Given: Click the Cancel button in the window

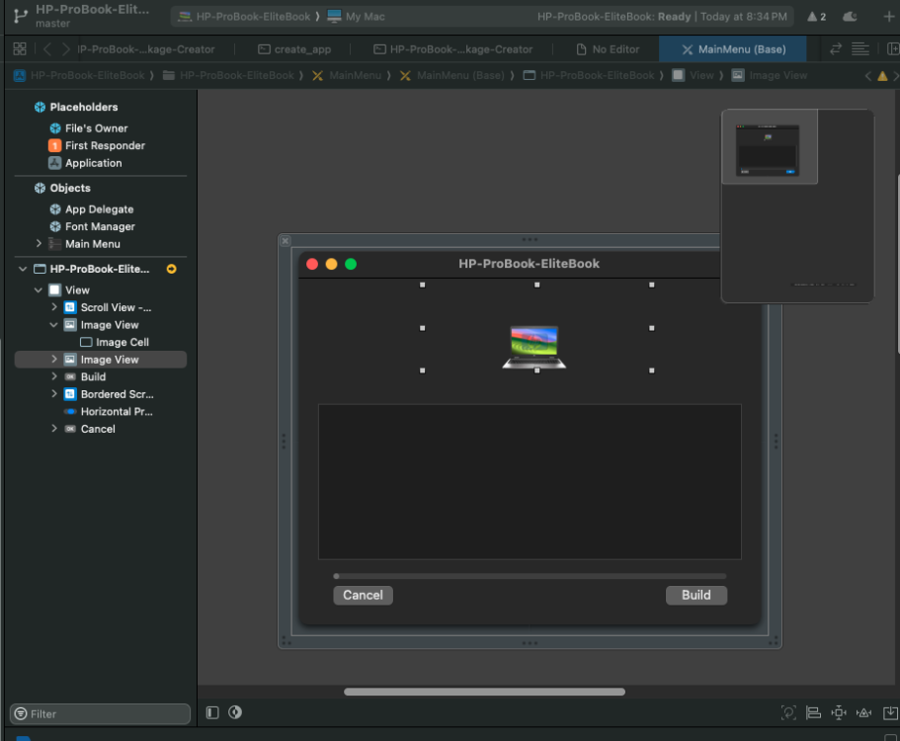Looking at the screenshot, I should coord(363,595).
